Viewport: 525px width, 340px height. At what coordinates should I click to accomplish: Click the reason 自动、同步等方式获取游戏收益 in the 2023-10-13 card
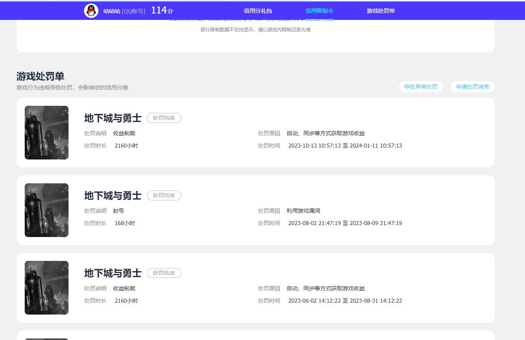click(x=326, y=133)
